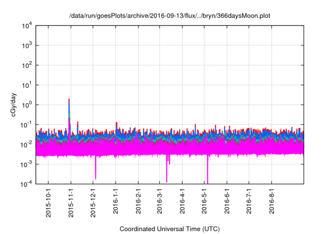This screenshot has width=335, height=234.
Task: Click the 10^2 y-axis tick label
Action: click(27, 65)
